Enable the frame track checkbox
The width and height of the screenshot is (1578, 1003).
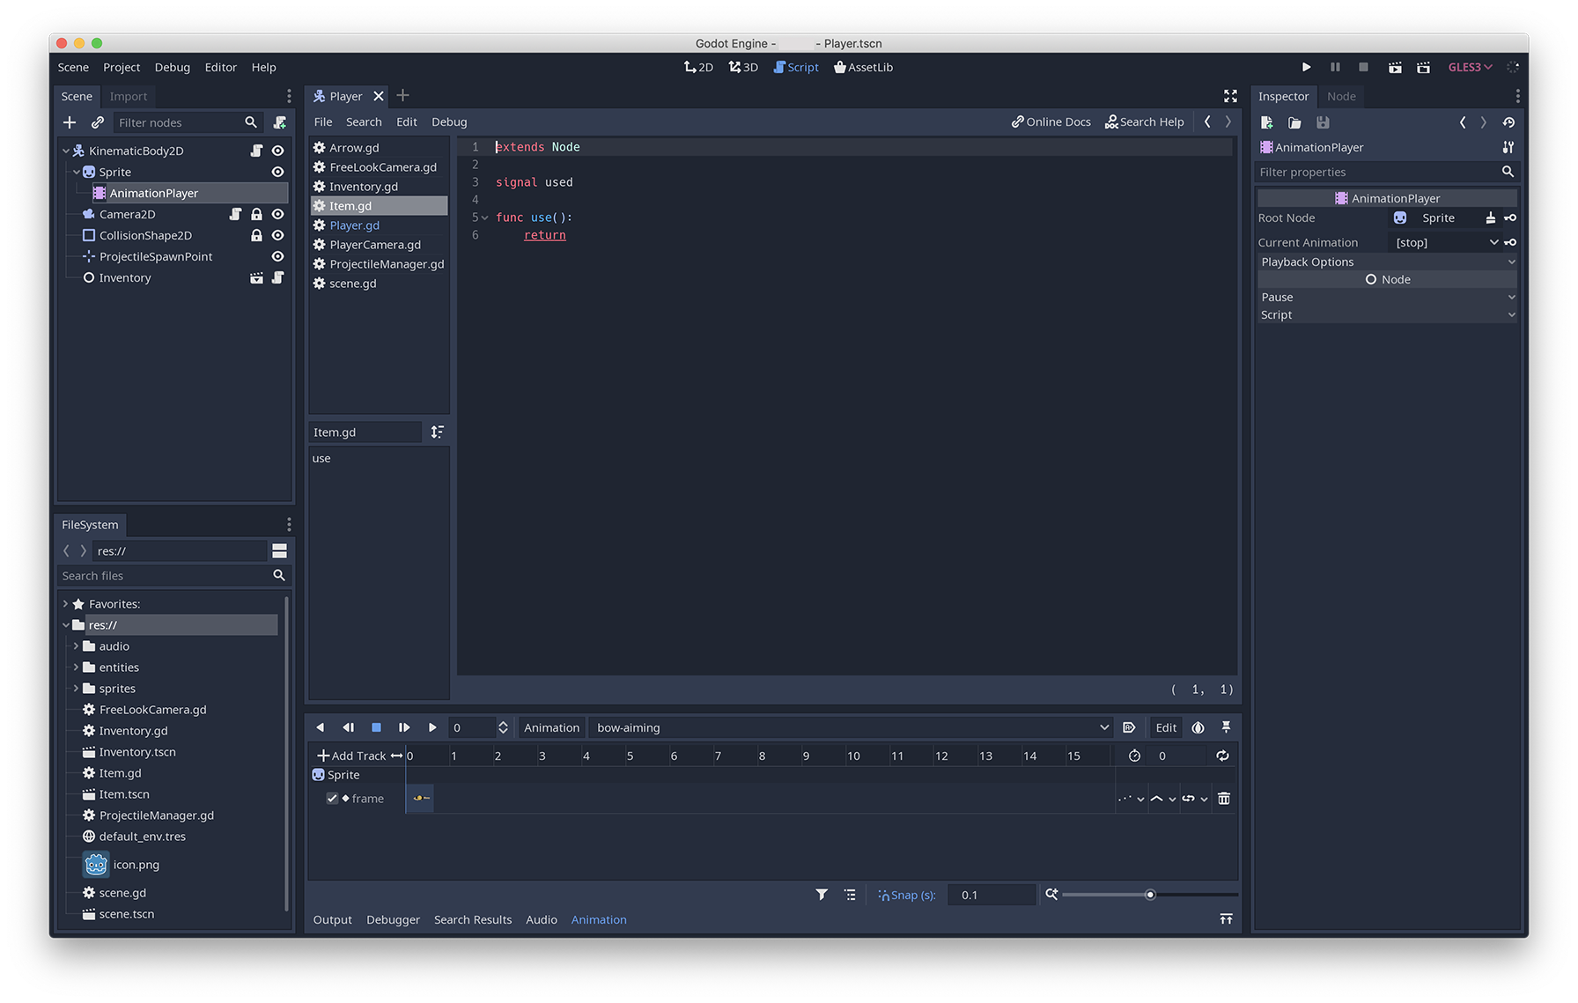(332, 799)
